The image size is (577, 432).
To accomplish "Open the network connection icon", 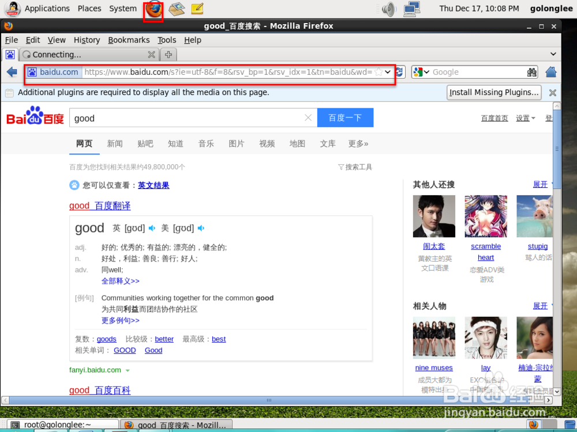I will click(412, 9).
